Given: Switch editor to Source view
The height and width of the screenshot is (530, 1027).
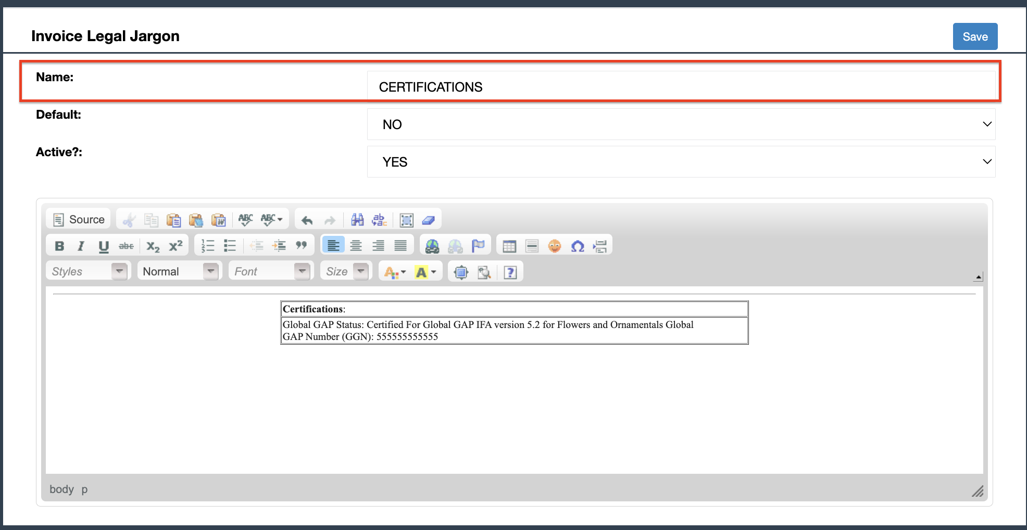Looking at the screenshot, I should (79, 220).
